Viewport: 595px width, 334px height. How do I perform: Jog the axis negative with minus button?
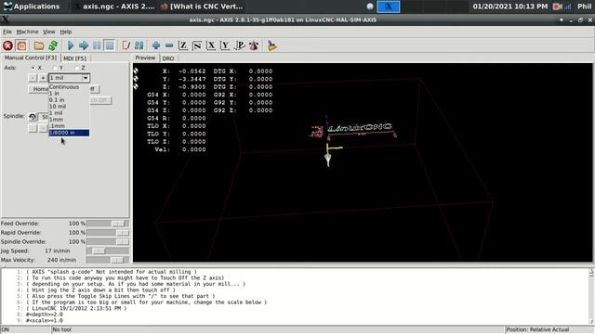[x=33, y=78]
